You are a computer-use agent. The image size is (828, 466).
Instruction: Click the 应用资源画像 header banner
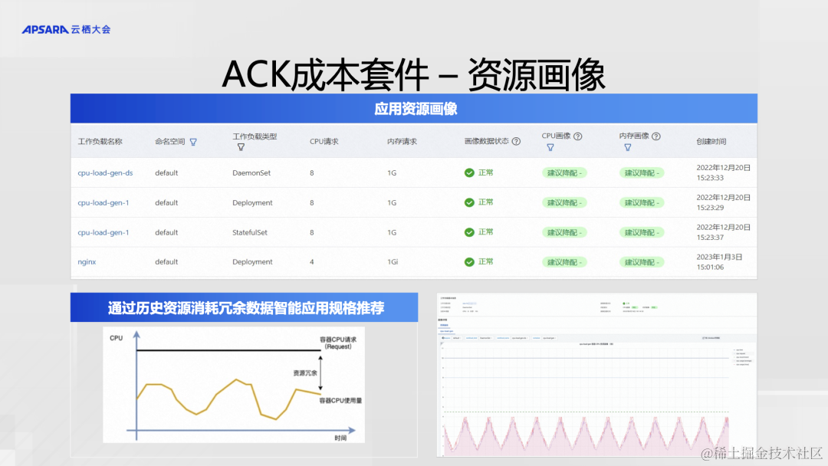click(414, 109)
